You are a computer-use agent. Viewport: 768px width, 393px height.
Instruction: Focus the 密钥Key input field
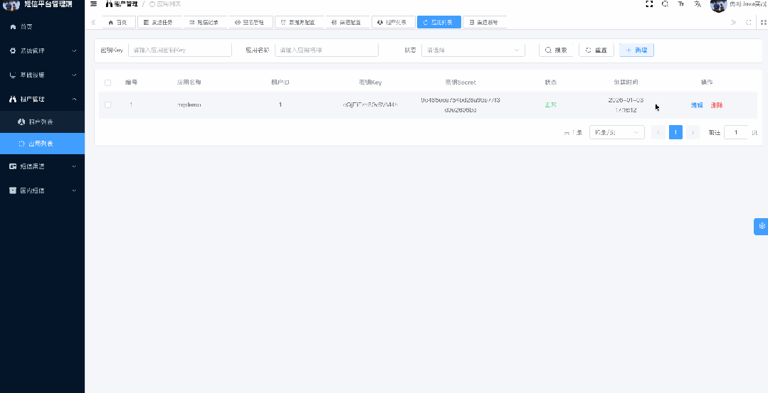tap(180, 50)
